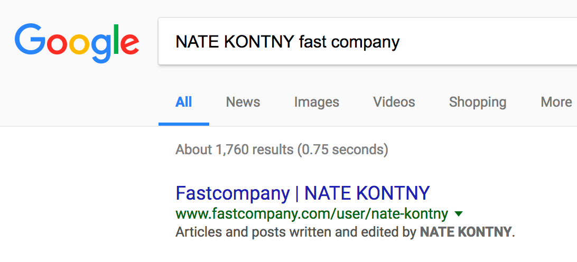
Task: Open the Videos results tab
Action: [x=394, y=102]
